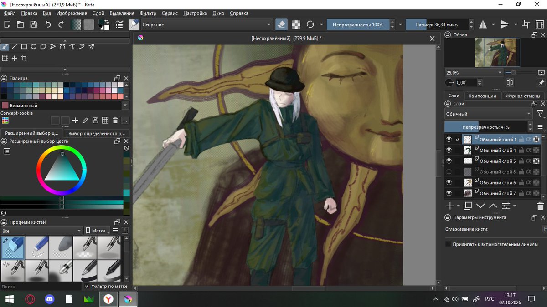
Task: Uncheck Фильтр по метке checkbox
Action: point(87,286)
